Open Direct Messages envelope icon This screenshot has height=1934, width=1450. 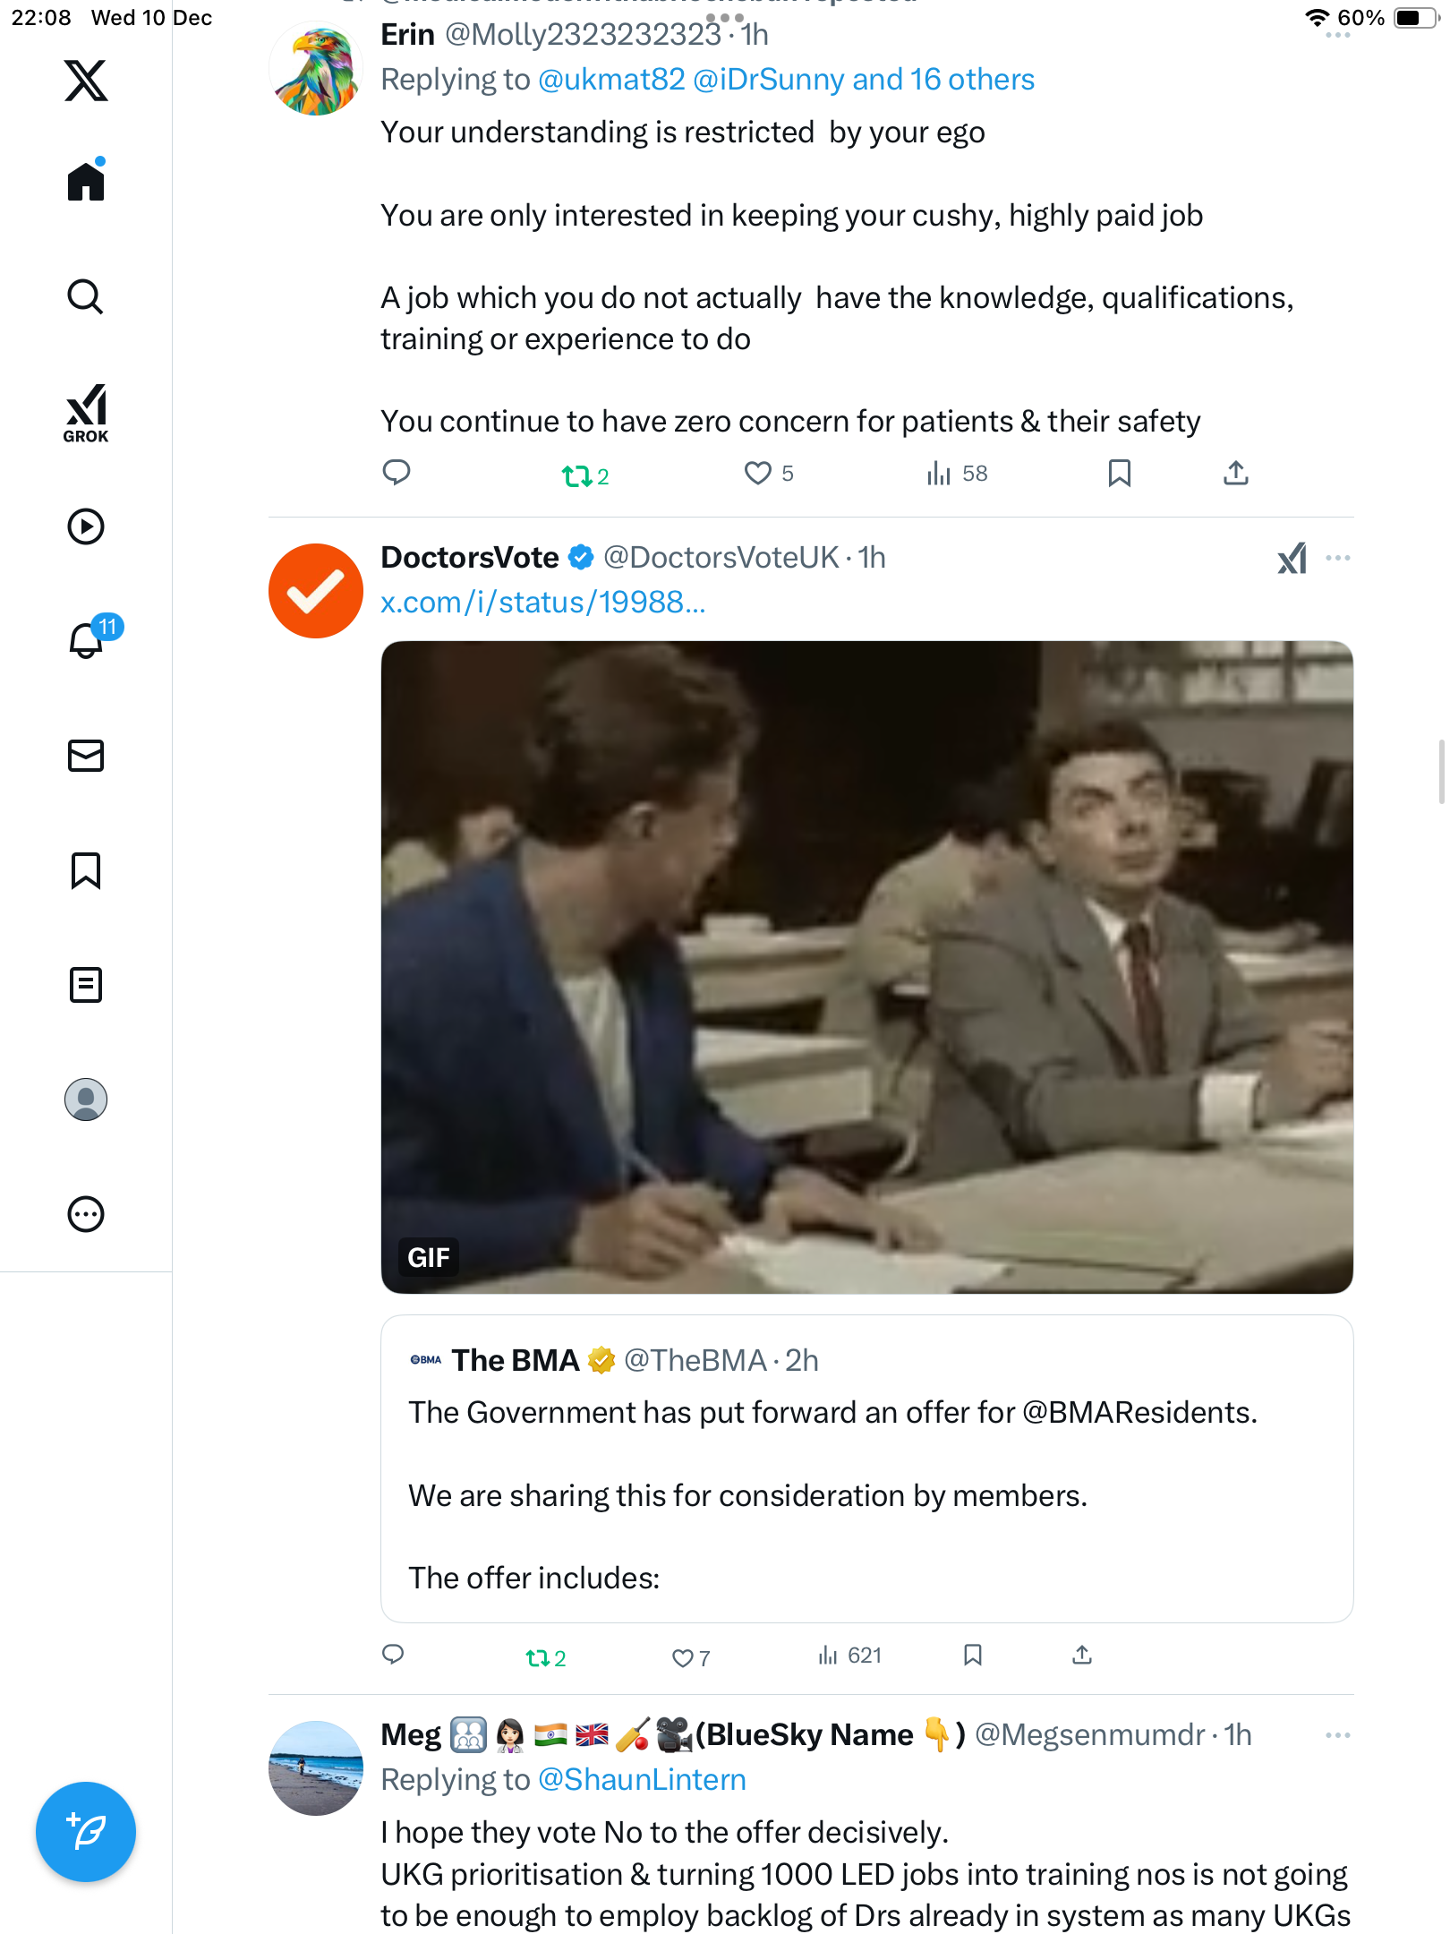[86, 756]
